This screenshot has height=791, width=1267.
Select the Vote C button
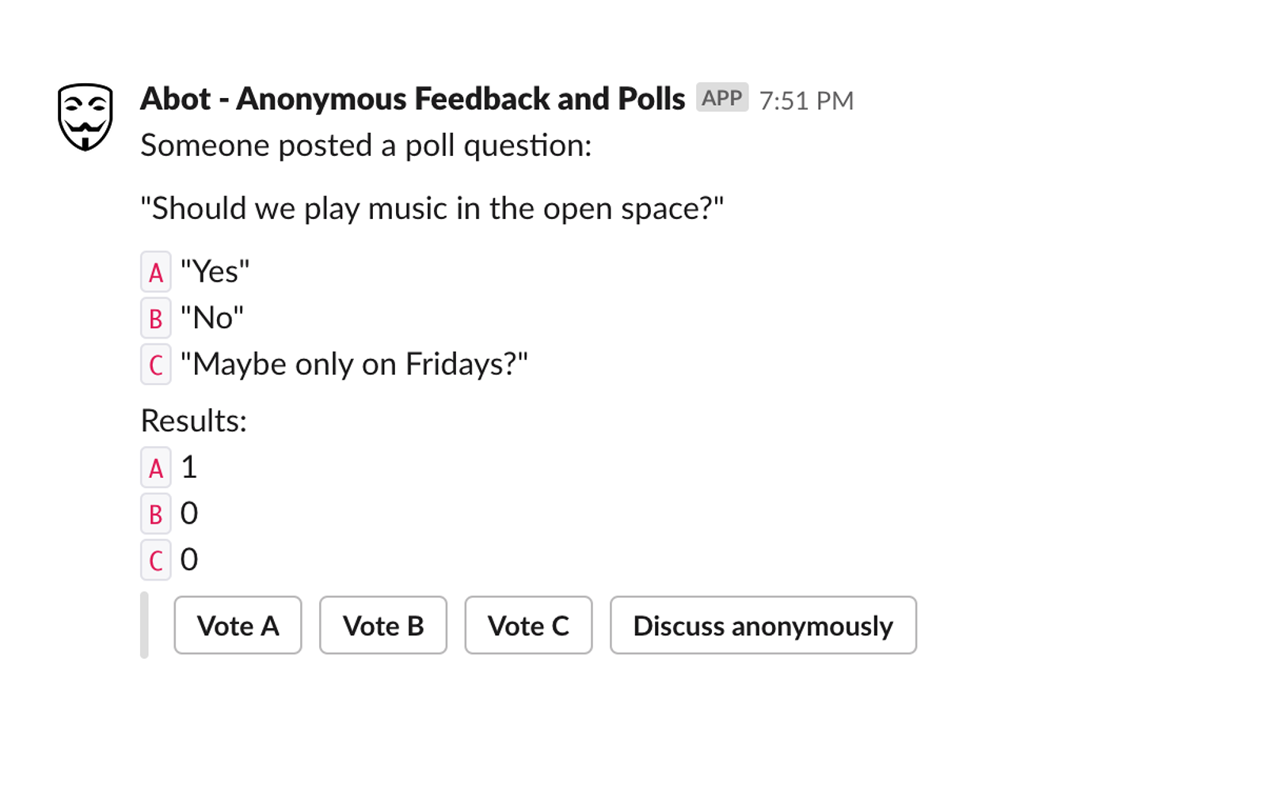point(528,625)
